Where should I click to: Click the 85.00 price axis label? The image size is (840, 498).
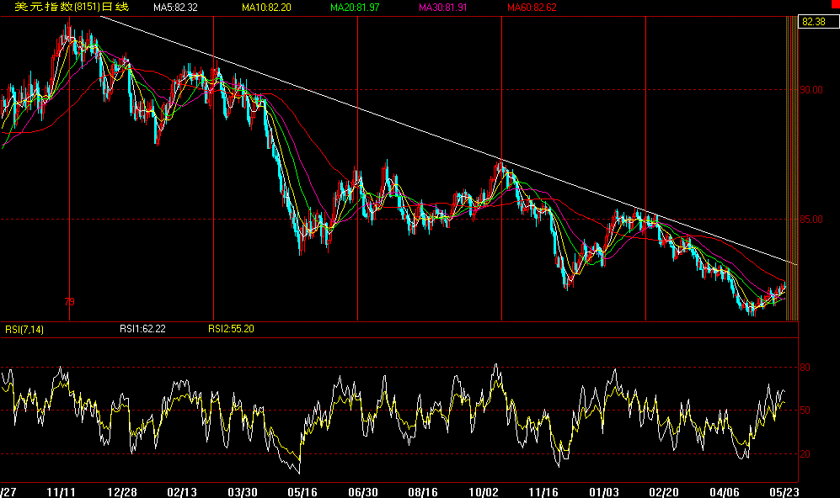coord(811,220)
